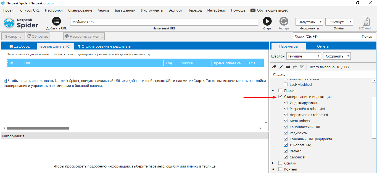Open the Список URL menu
This screenshot has height=173, width=377.
(30, 10)
